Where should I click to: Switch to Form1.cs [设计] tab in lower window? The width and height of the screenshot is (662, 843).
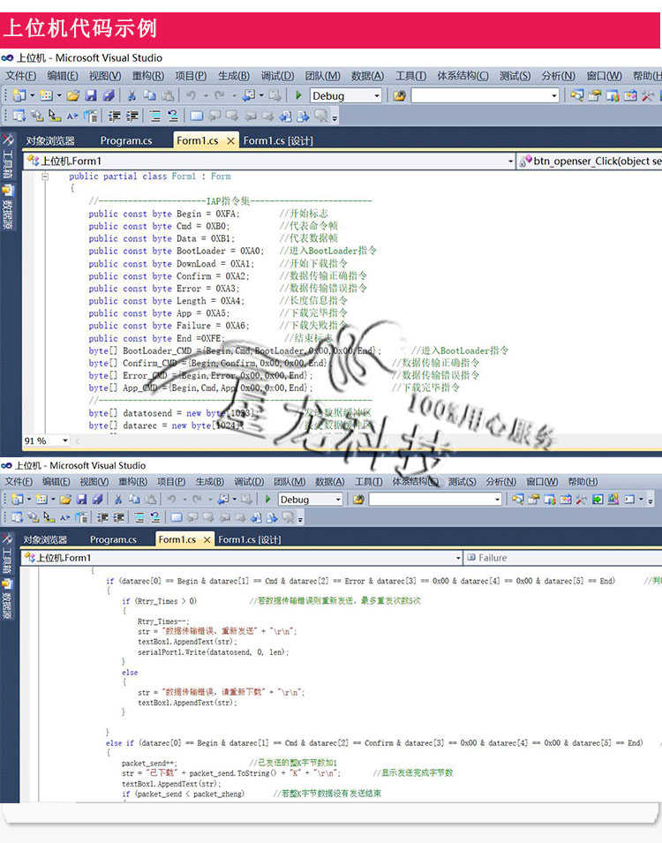click(x=250, y=539)
